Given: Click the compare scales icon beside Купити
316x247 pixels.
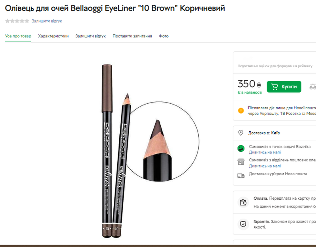Looking at the screenshot, I should (313, 86).
